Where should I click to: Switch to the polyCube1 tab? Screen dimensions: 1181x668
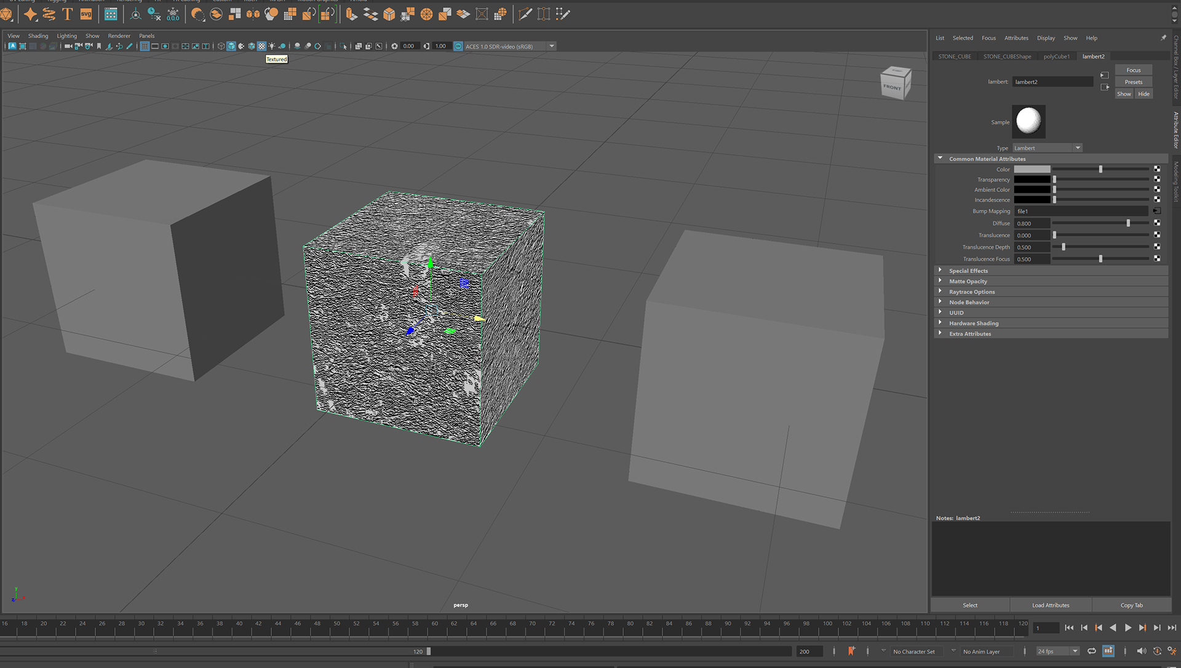1057,57
